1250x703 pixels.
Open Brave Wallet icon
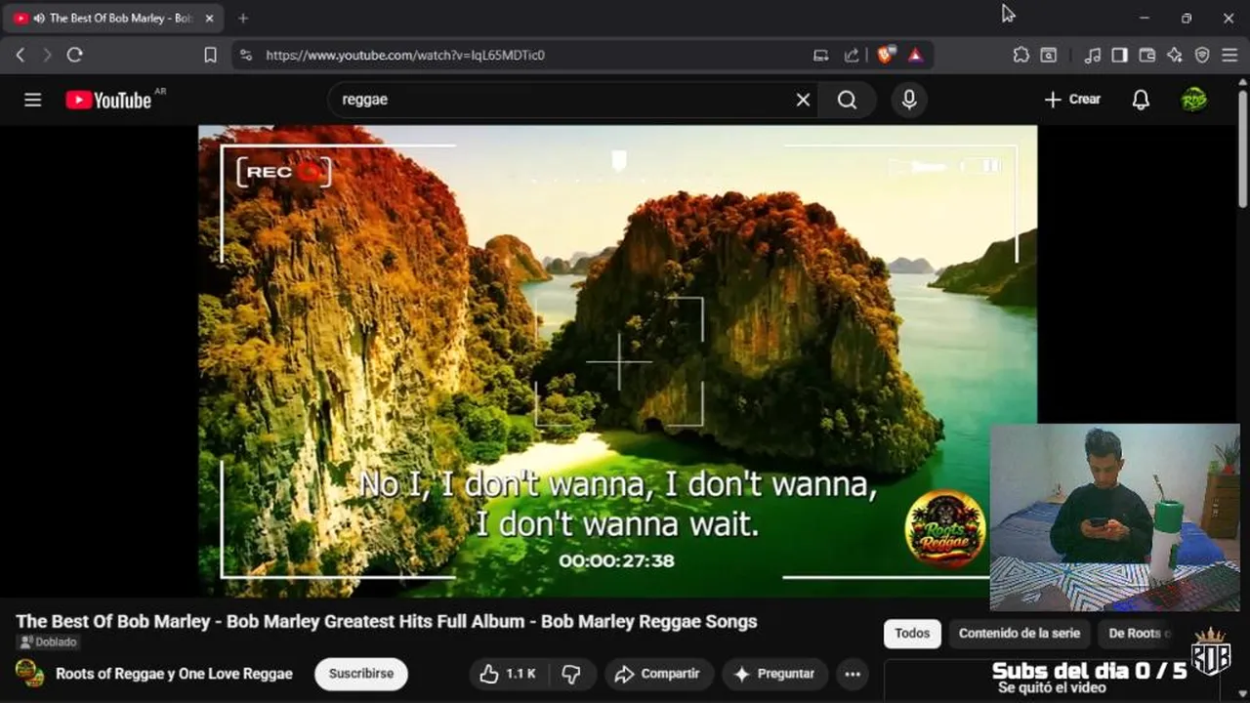click(1147, 55)
